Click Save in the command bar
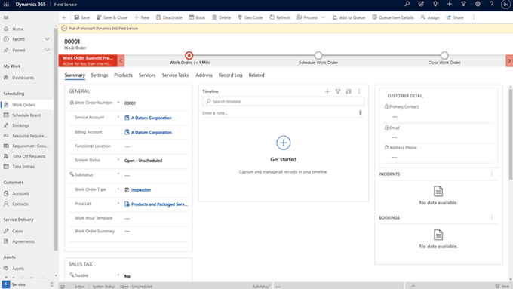This screenshot has width=513, height=289. pyautogui.click(x=81, y=17)
